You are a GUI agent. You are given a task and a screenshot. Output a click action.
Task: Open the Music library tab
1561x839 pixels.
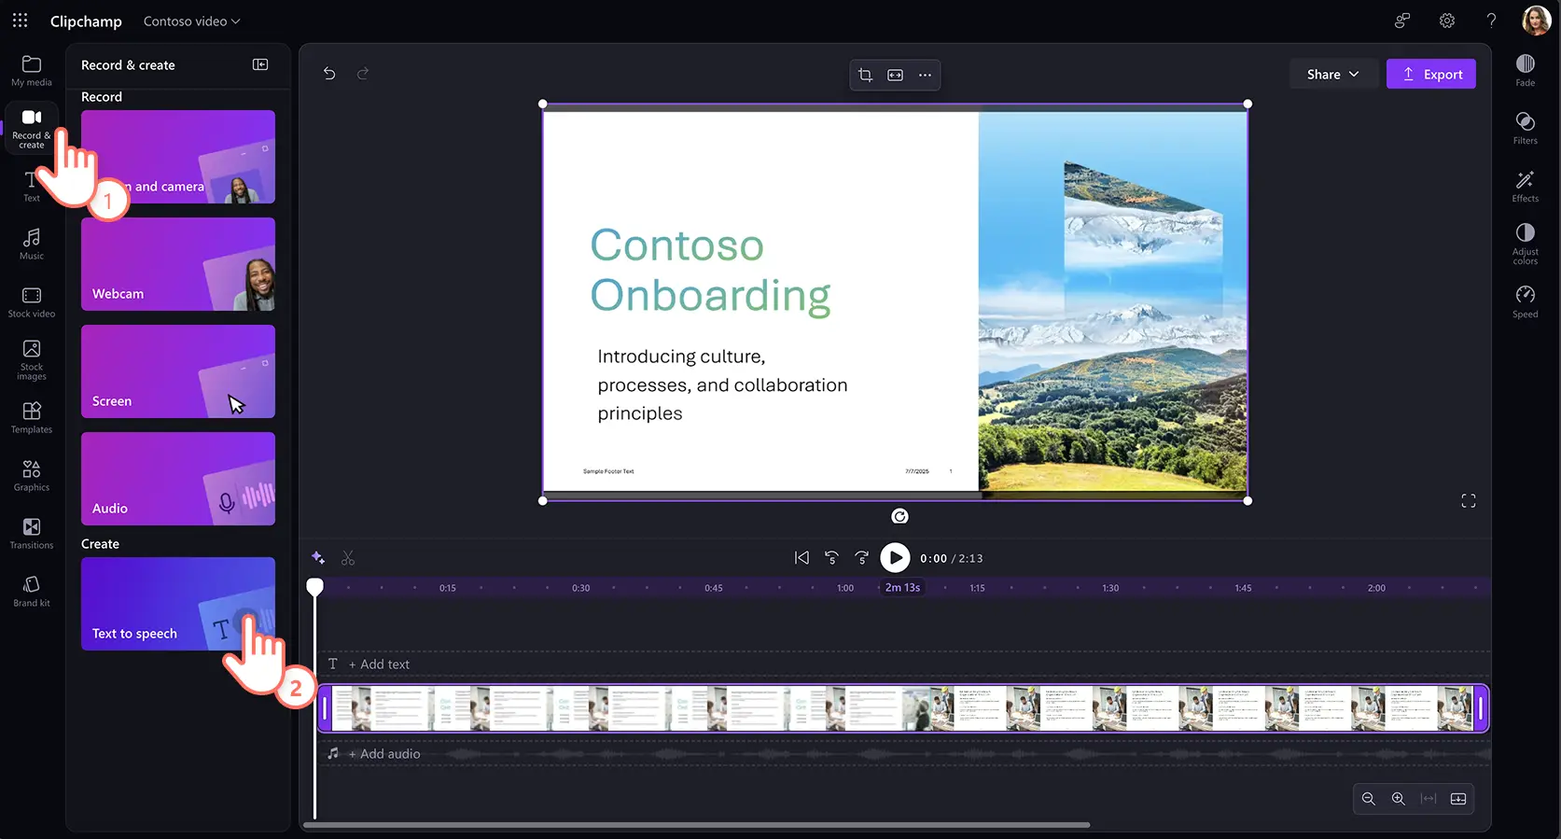pos(32,245)
